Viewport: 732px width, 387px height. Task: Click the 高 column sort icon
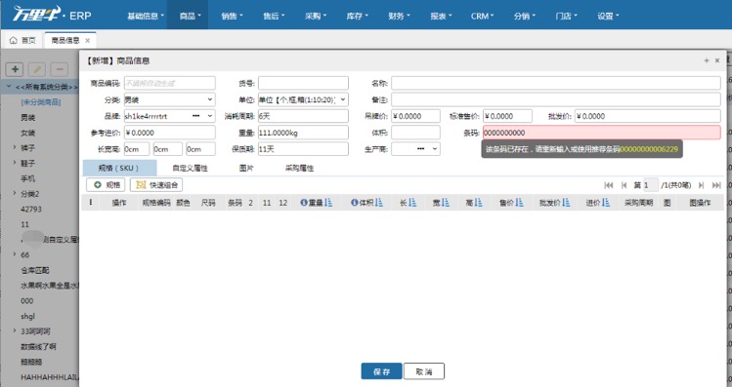(478, 203)
